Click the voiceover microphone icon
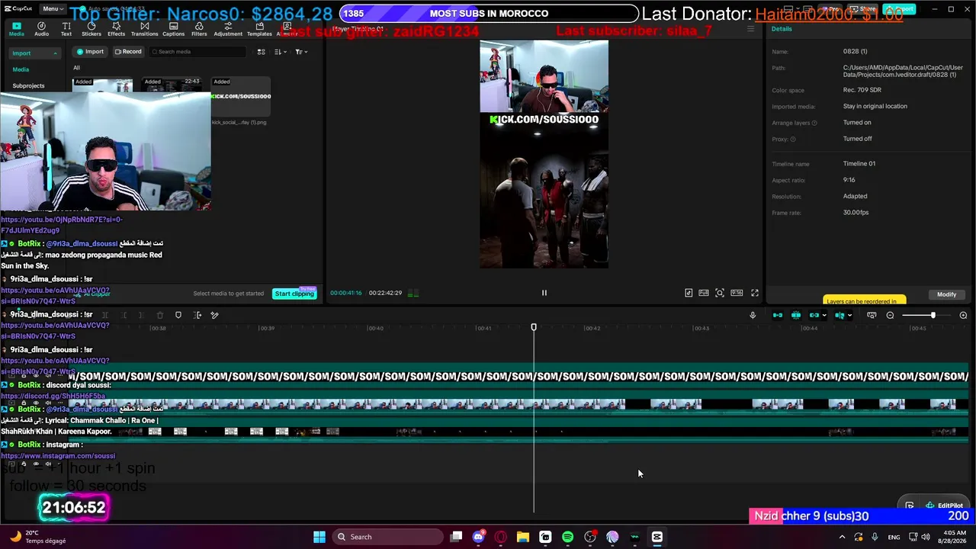The image size is (976, 549). pos(753,315)
